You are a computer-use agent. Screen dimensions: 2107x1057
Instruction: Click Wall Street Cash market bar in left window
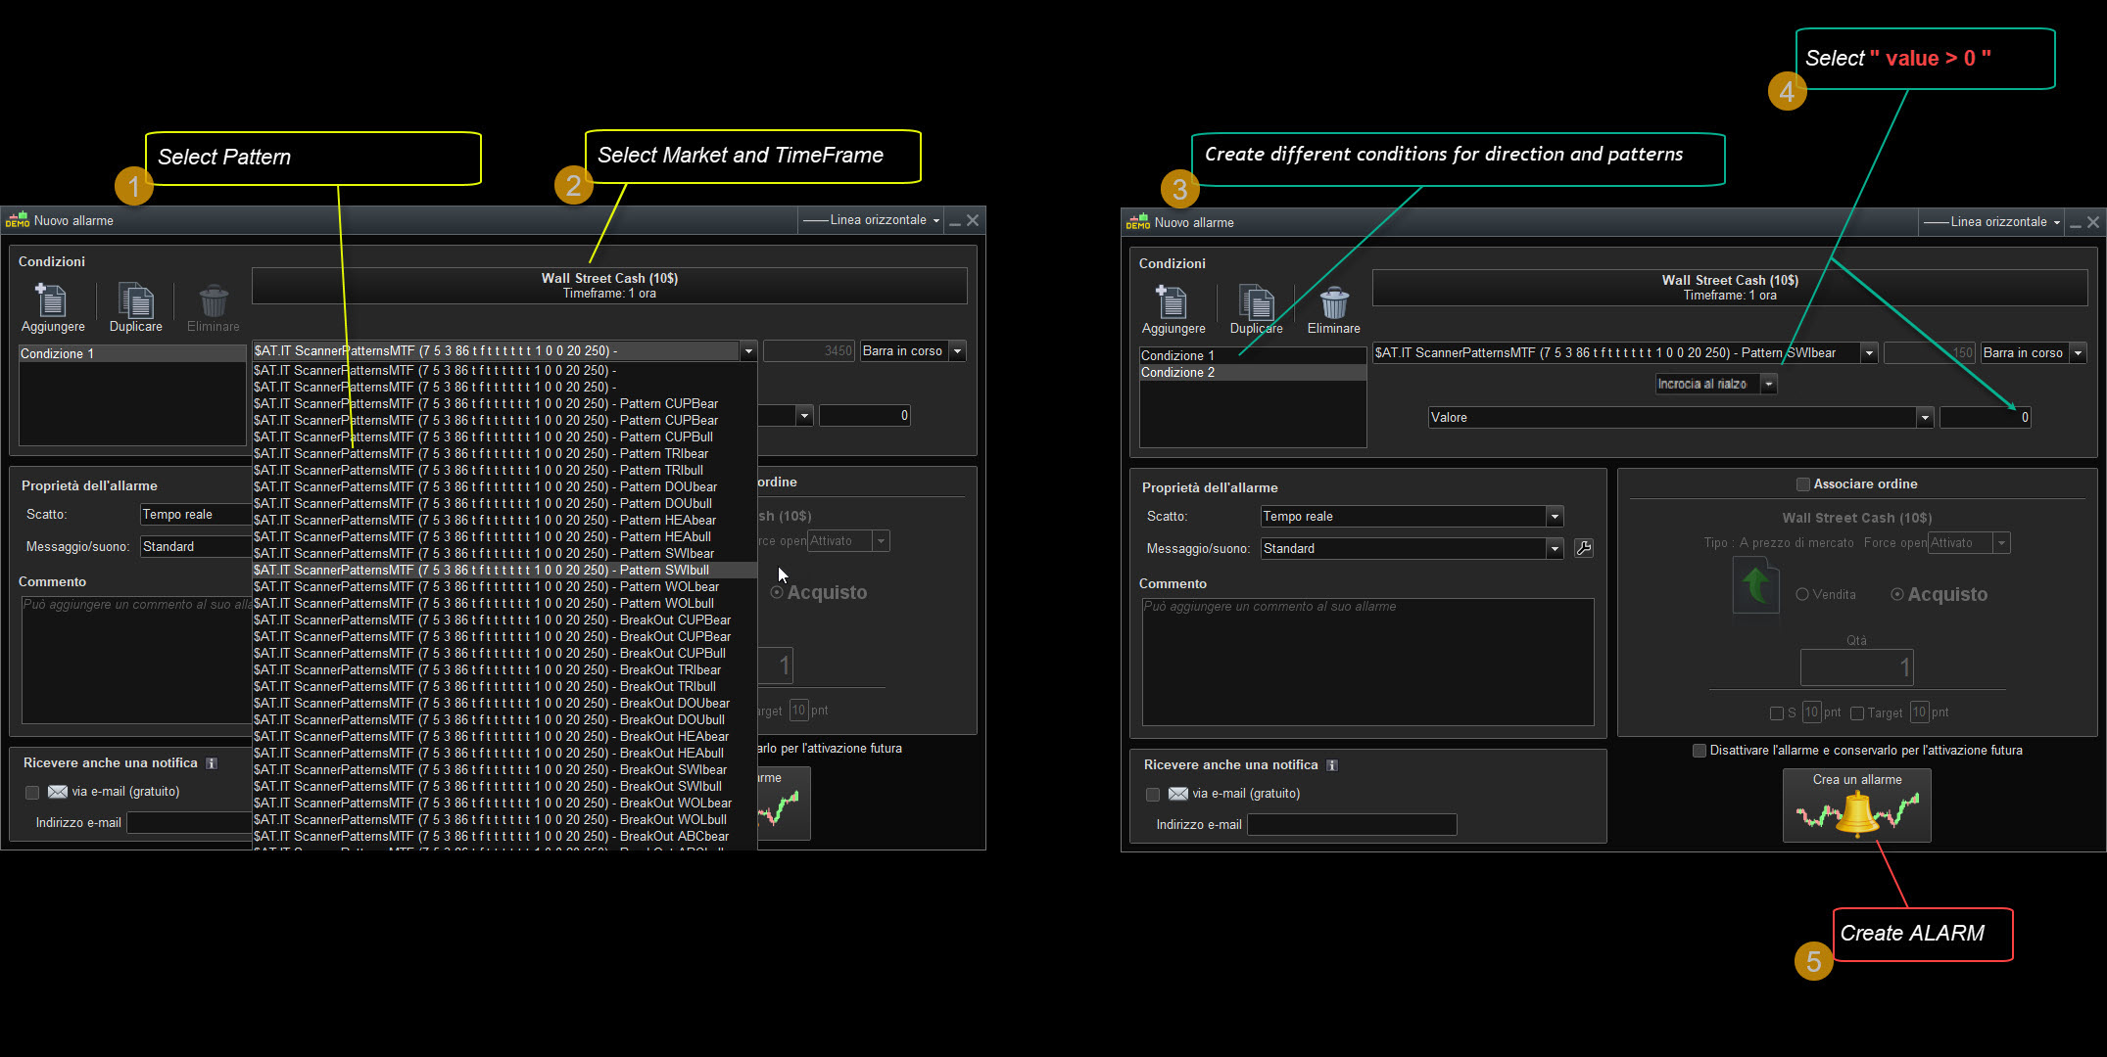coord(609,286)
